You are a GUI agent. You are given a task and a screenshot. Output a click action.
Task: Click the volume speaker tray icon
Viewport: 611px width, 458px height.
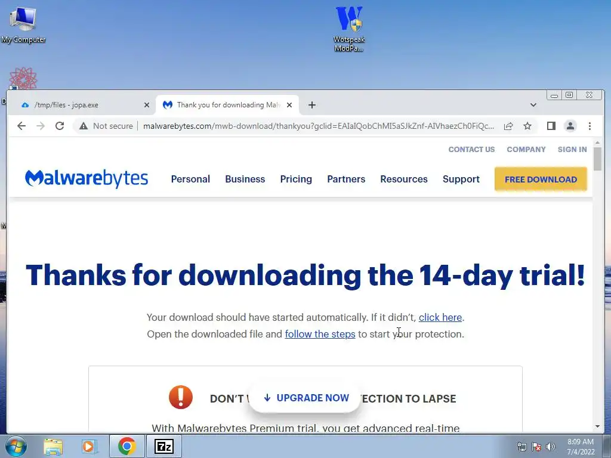[x=551, y=447]
